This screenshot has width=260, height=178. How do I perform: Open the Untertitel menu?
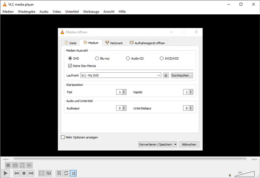tap(72, 12)
